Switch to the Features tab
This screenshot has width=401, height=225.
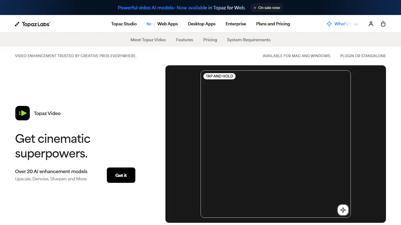[x=185, y=40]
